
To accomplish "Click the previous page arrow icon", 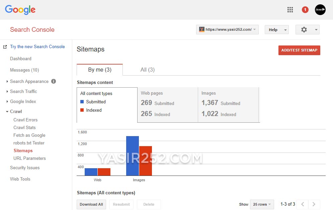I will click(x=302, y=204).
